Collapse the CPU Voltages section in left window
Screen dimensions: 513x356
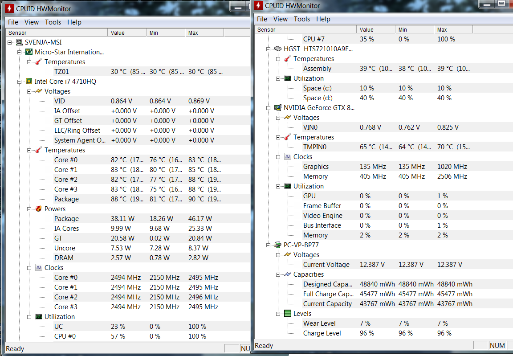pos(29,92)
